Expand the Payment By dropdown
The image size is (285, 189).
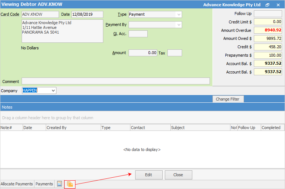(x=179, y=24)
